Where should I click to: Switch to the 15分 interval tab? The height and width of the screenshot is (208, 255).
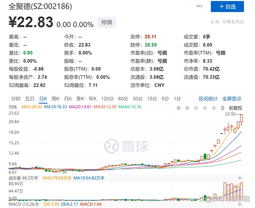(152, 99)
